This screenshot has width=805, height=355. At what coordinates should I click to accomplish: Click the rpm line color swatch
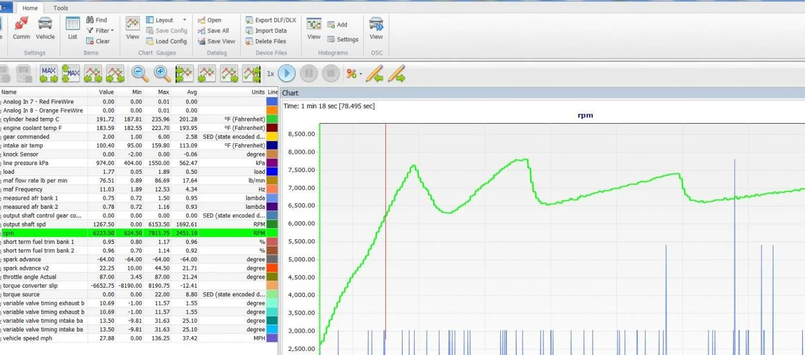point(273,233)
